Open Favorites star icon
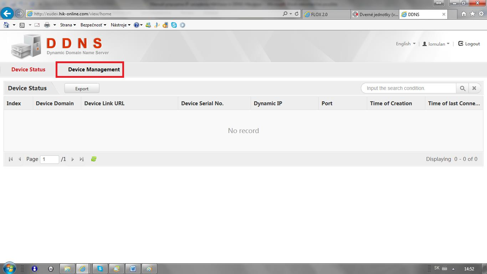 pos(472,14)
